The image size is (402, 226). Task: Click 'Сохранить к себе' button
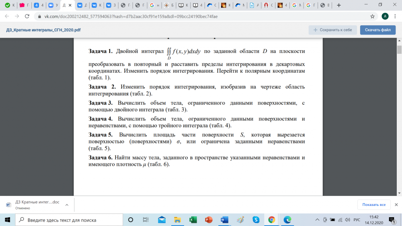point(332,30)
